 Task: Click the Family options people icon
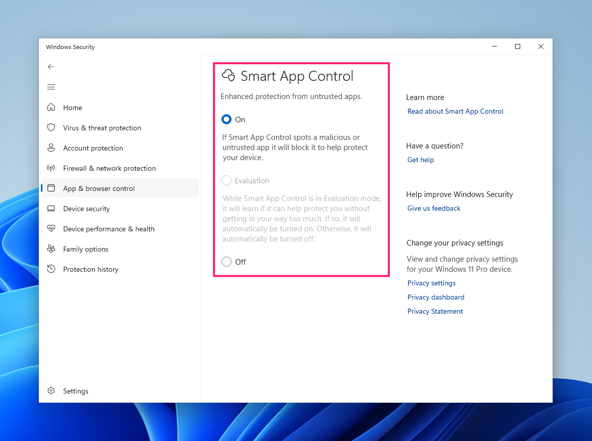[51, 249]
